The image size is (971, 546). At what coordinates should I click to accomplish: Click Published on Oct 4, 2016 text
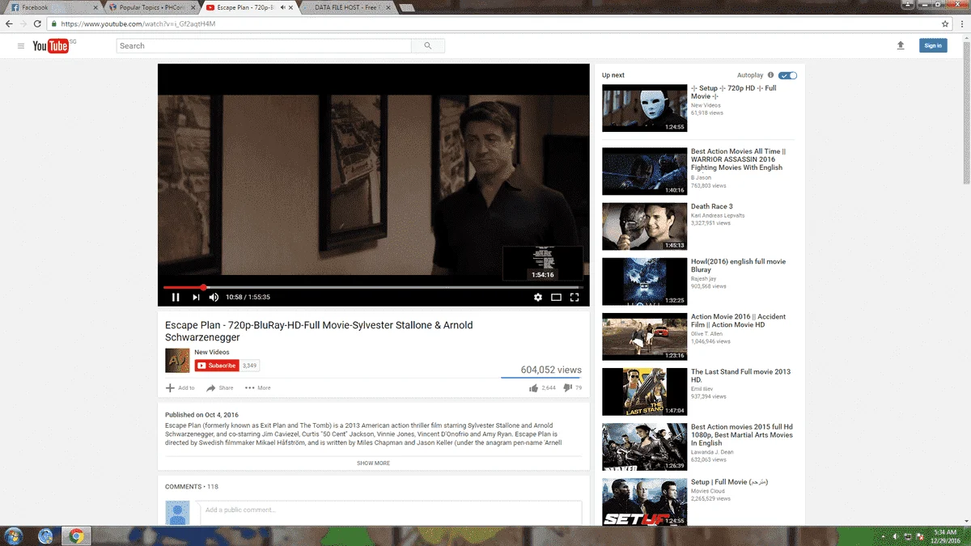coord(201,415)
